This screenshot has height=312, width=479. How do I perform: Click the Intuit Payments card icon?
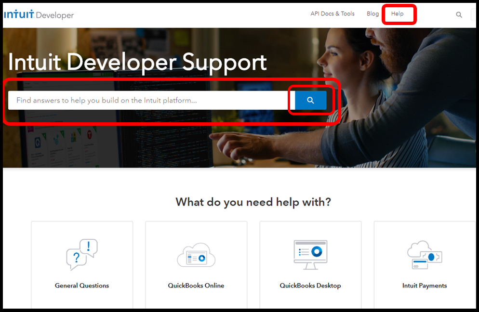[425, 255]
